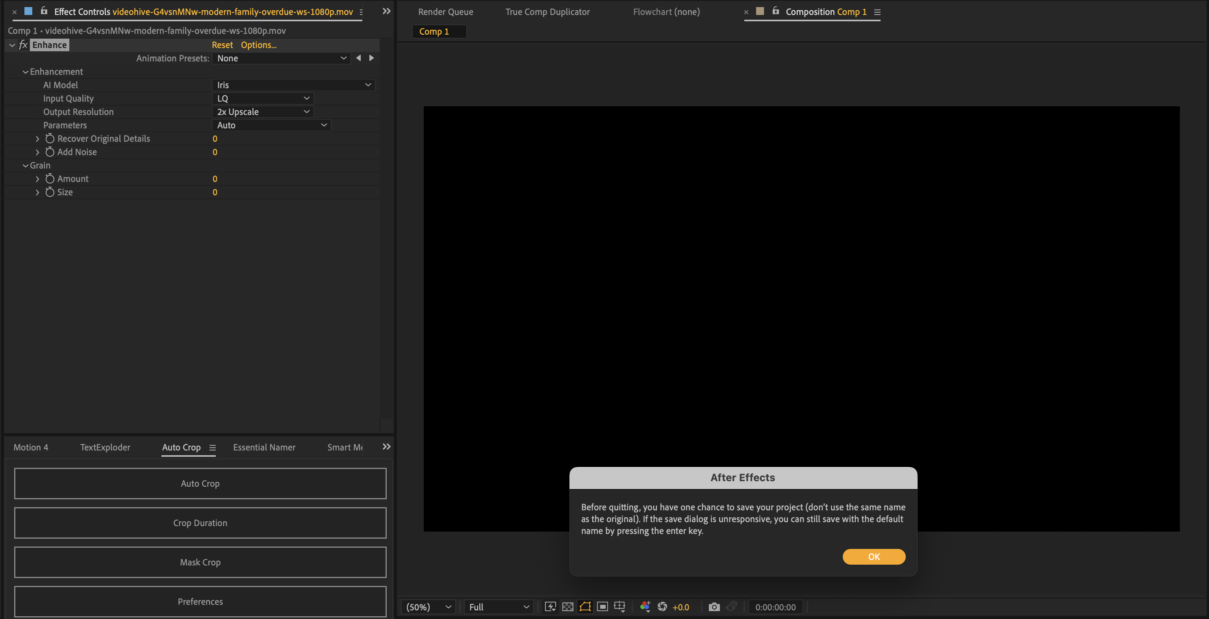This screenshot has width=1209, height=619.
Task: Open grid and guide options icon
Action: (619, 607)
